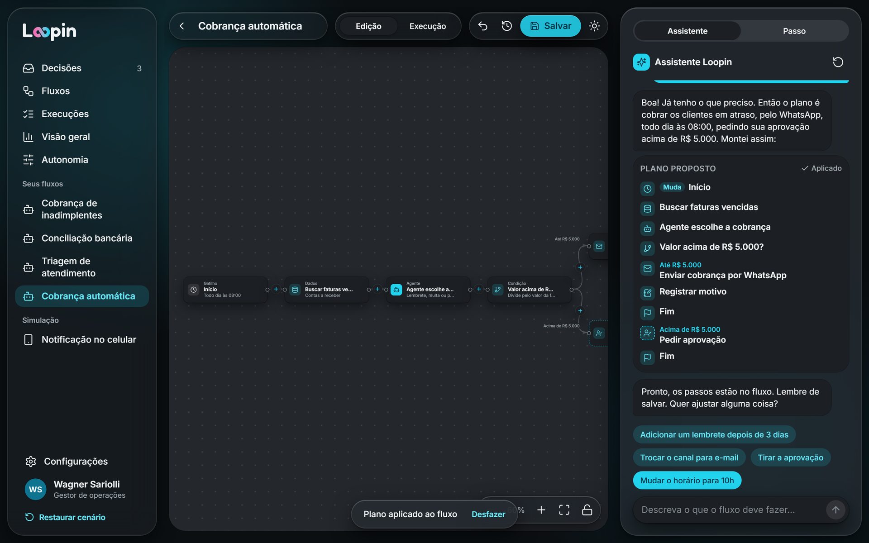Image resolution: width=869 pixels, height=543 pixels.
Task: Open the Conciliação bancária flow
Action: pos(82,238)
